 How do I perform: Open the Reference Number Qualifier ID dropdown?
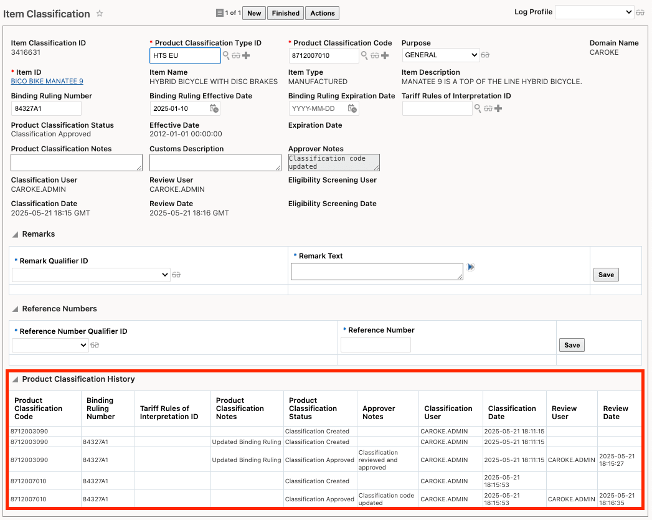[x=50, y=345]
